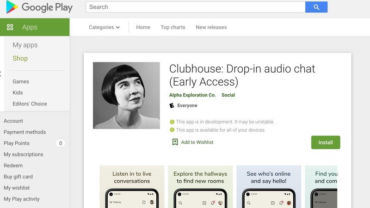Open Play Points in the sidebar

[17, 143]
